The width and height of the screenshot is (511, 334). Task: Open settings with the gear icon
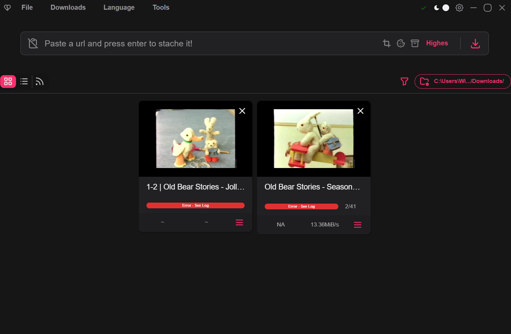[x=459, y=8]
